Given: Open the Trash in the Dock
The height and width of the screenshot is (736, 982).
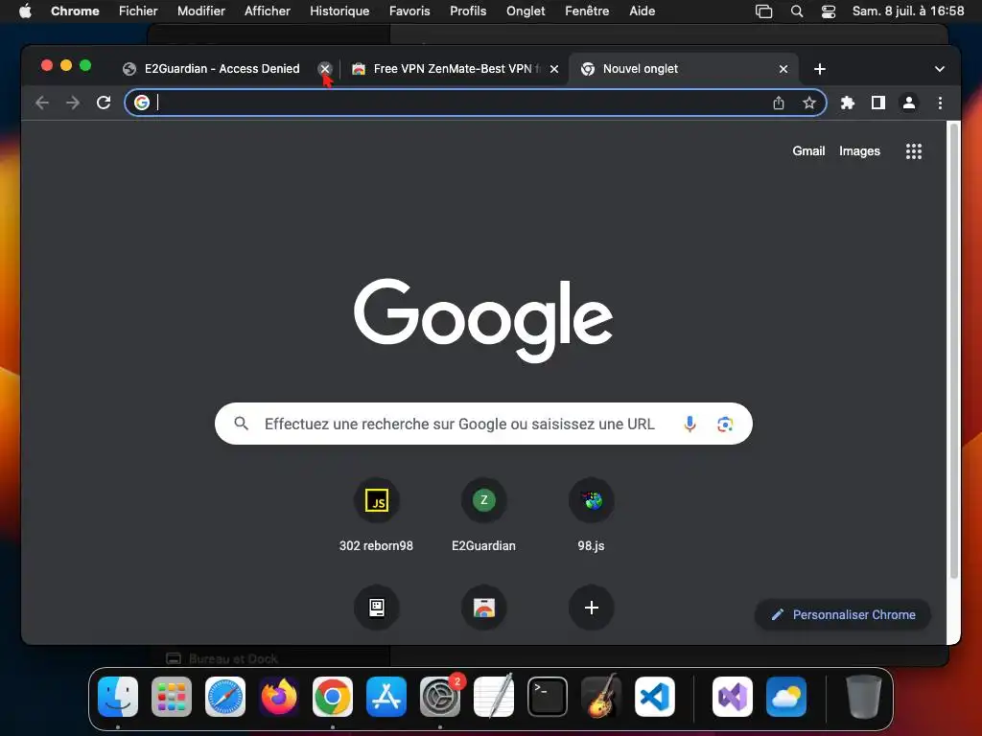Looking at the screenshot, I should (x=864, y=697).
